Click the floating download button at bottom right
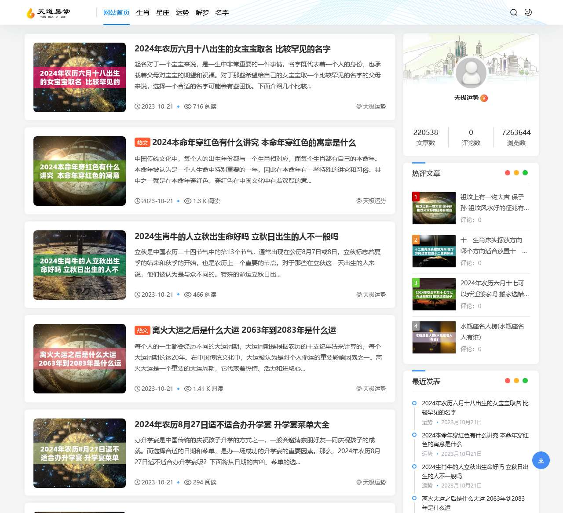Viewport: 563px width, 513px height. (x=541, y=460)
